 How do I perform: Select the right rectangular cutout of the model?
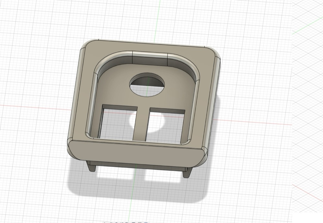(165, 126)
